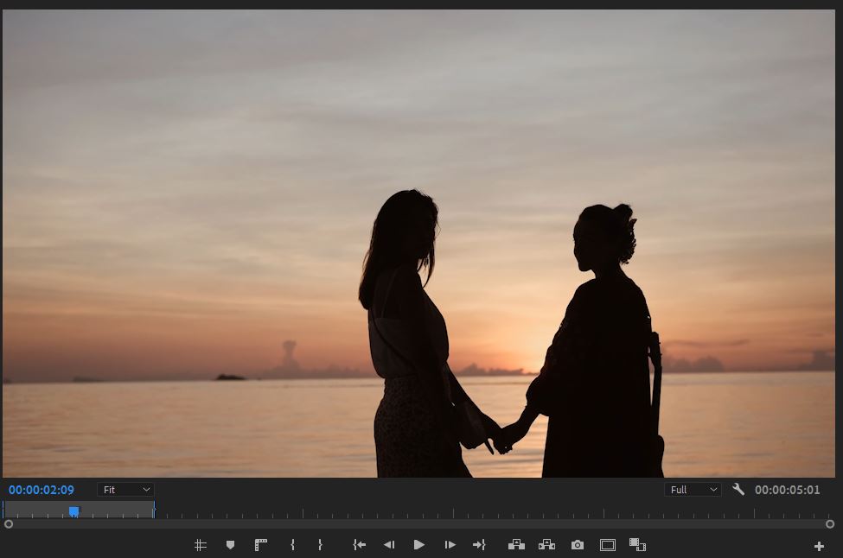Add a marker at the playhead
Viewport: 843px width, 558px height.
230,545
